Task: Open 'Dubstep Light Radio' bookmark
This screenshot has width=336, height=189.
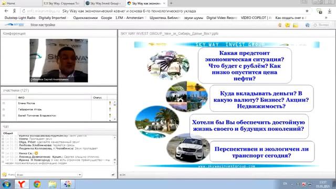Action: tap(20, 18)
